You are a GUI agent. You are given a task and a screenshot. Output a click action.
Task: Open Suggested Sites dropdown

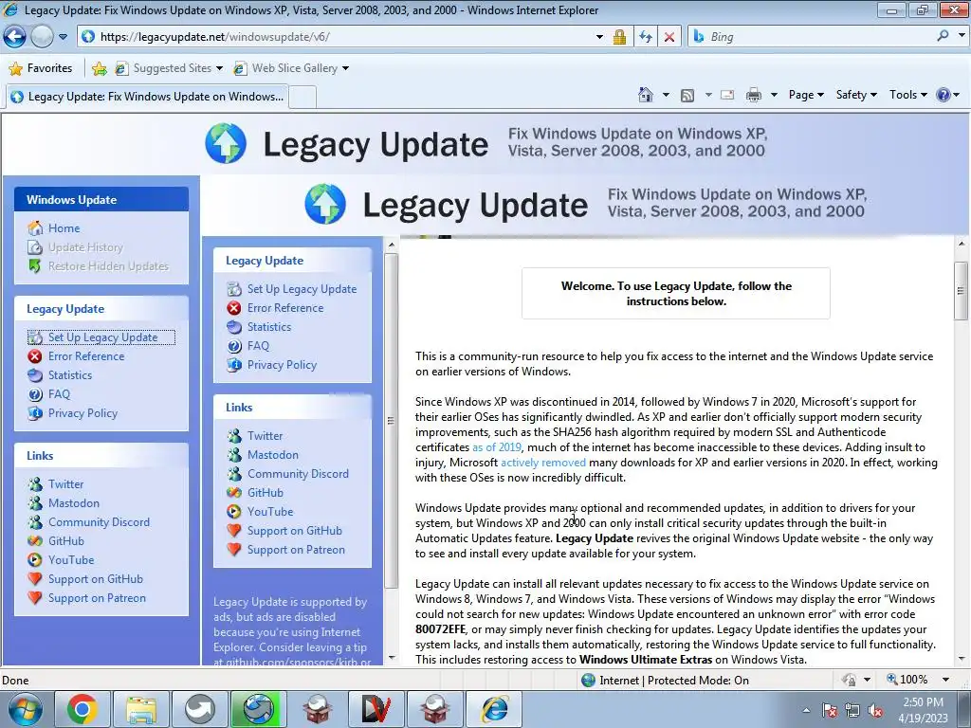pos(169,68)
